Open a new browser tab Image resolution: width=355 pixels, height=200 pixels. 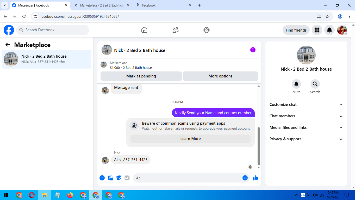click(x=200, y=5)
